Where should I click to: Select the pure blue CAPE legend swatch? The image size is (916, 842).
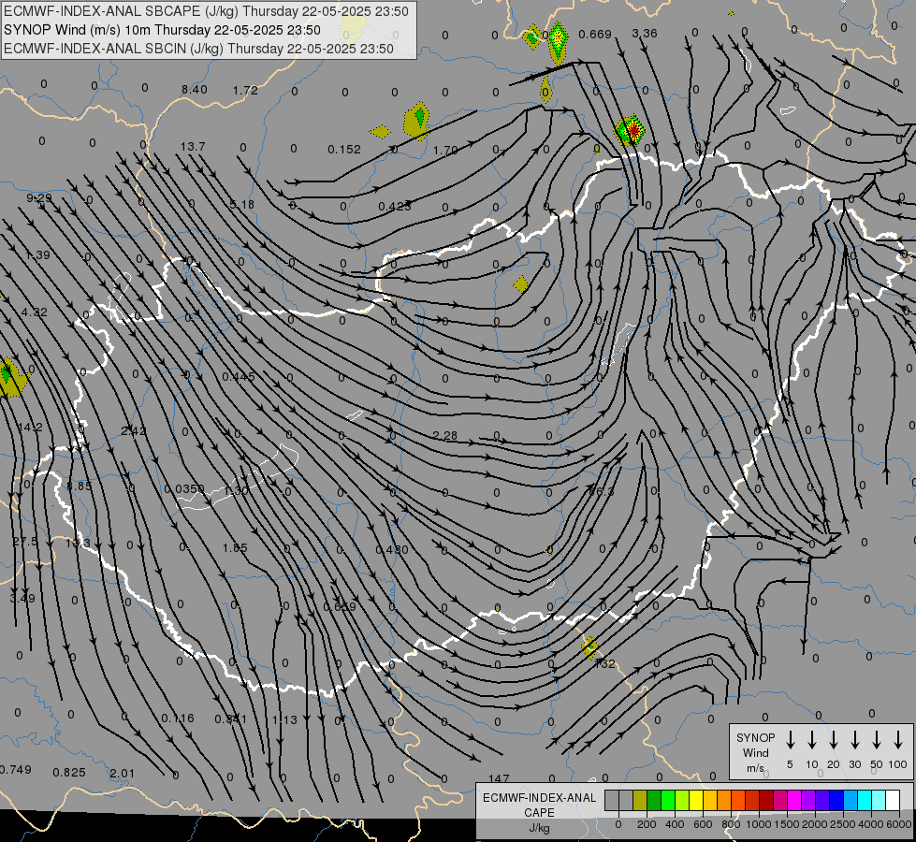point(836,801)
